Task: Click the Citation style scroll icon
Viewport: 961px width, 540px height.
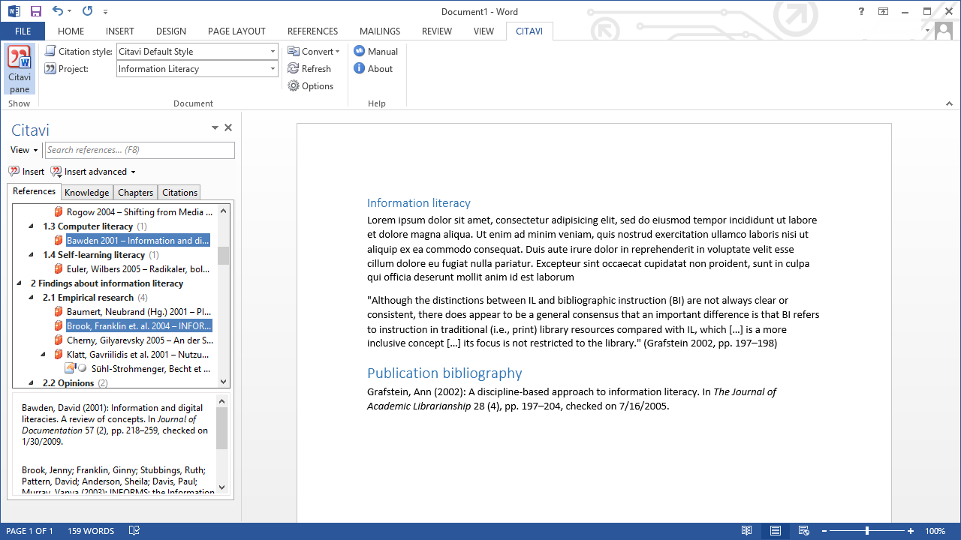Action: (50, 51)
